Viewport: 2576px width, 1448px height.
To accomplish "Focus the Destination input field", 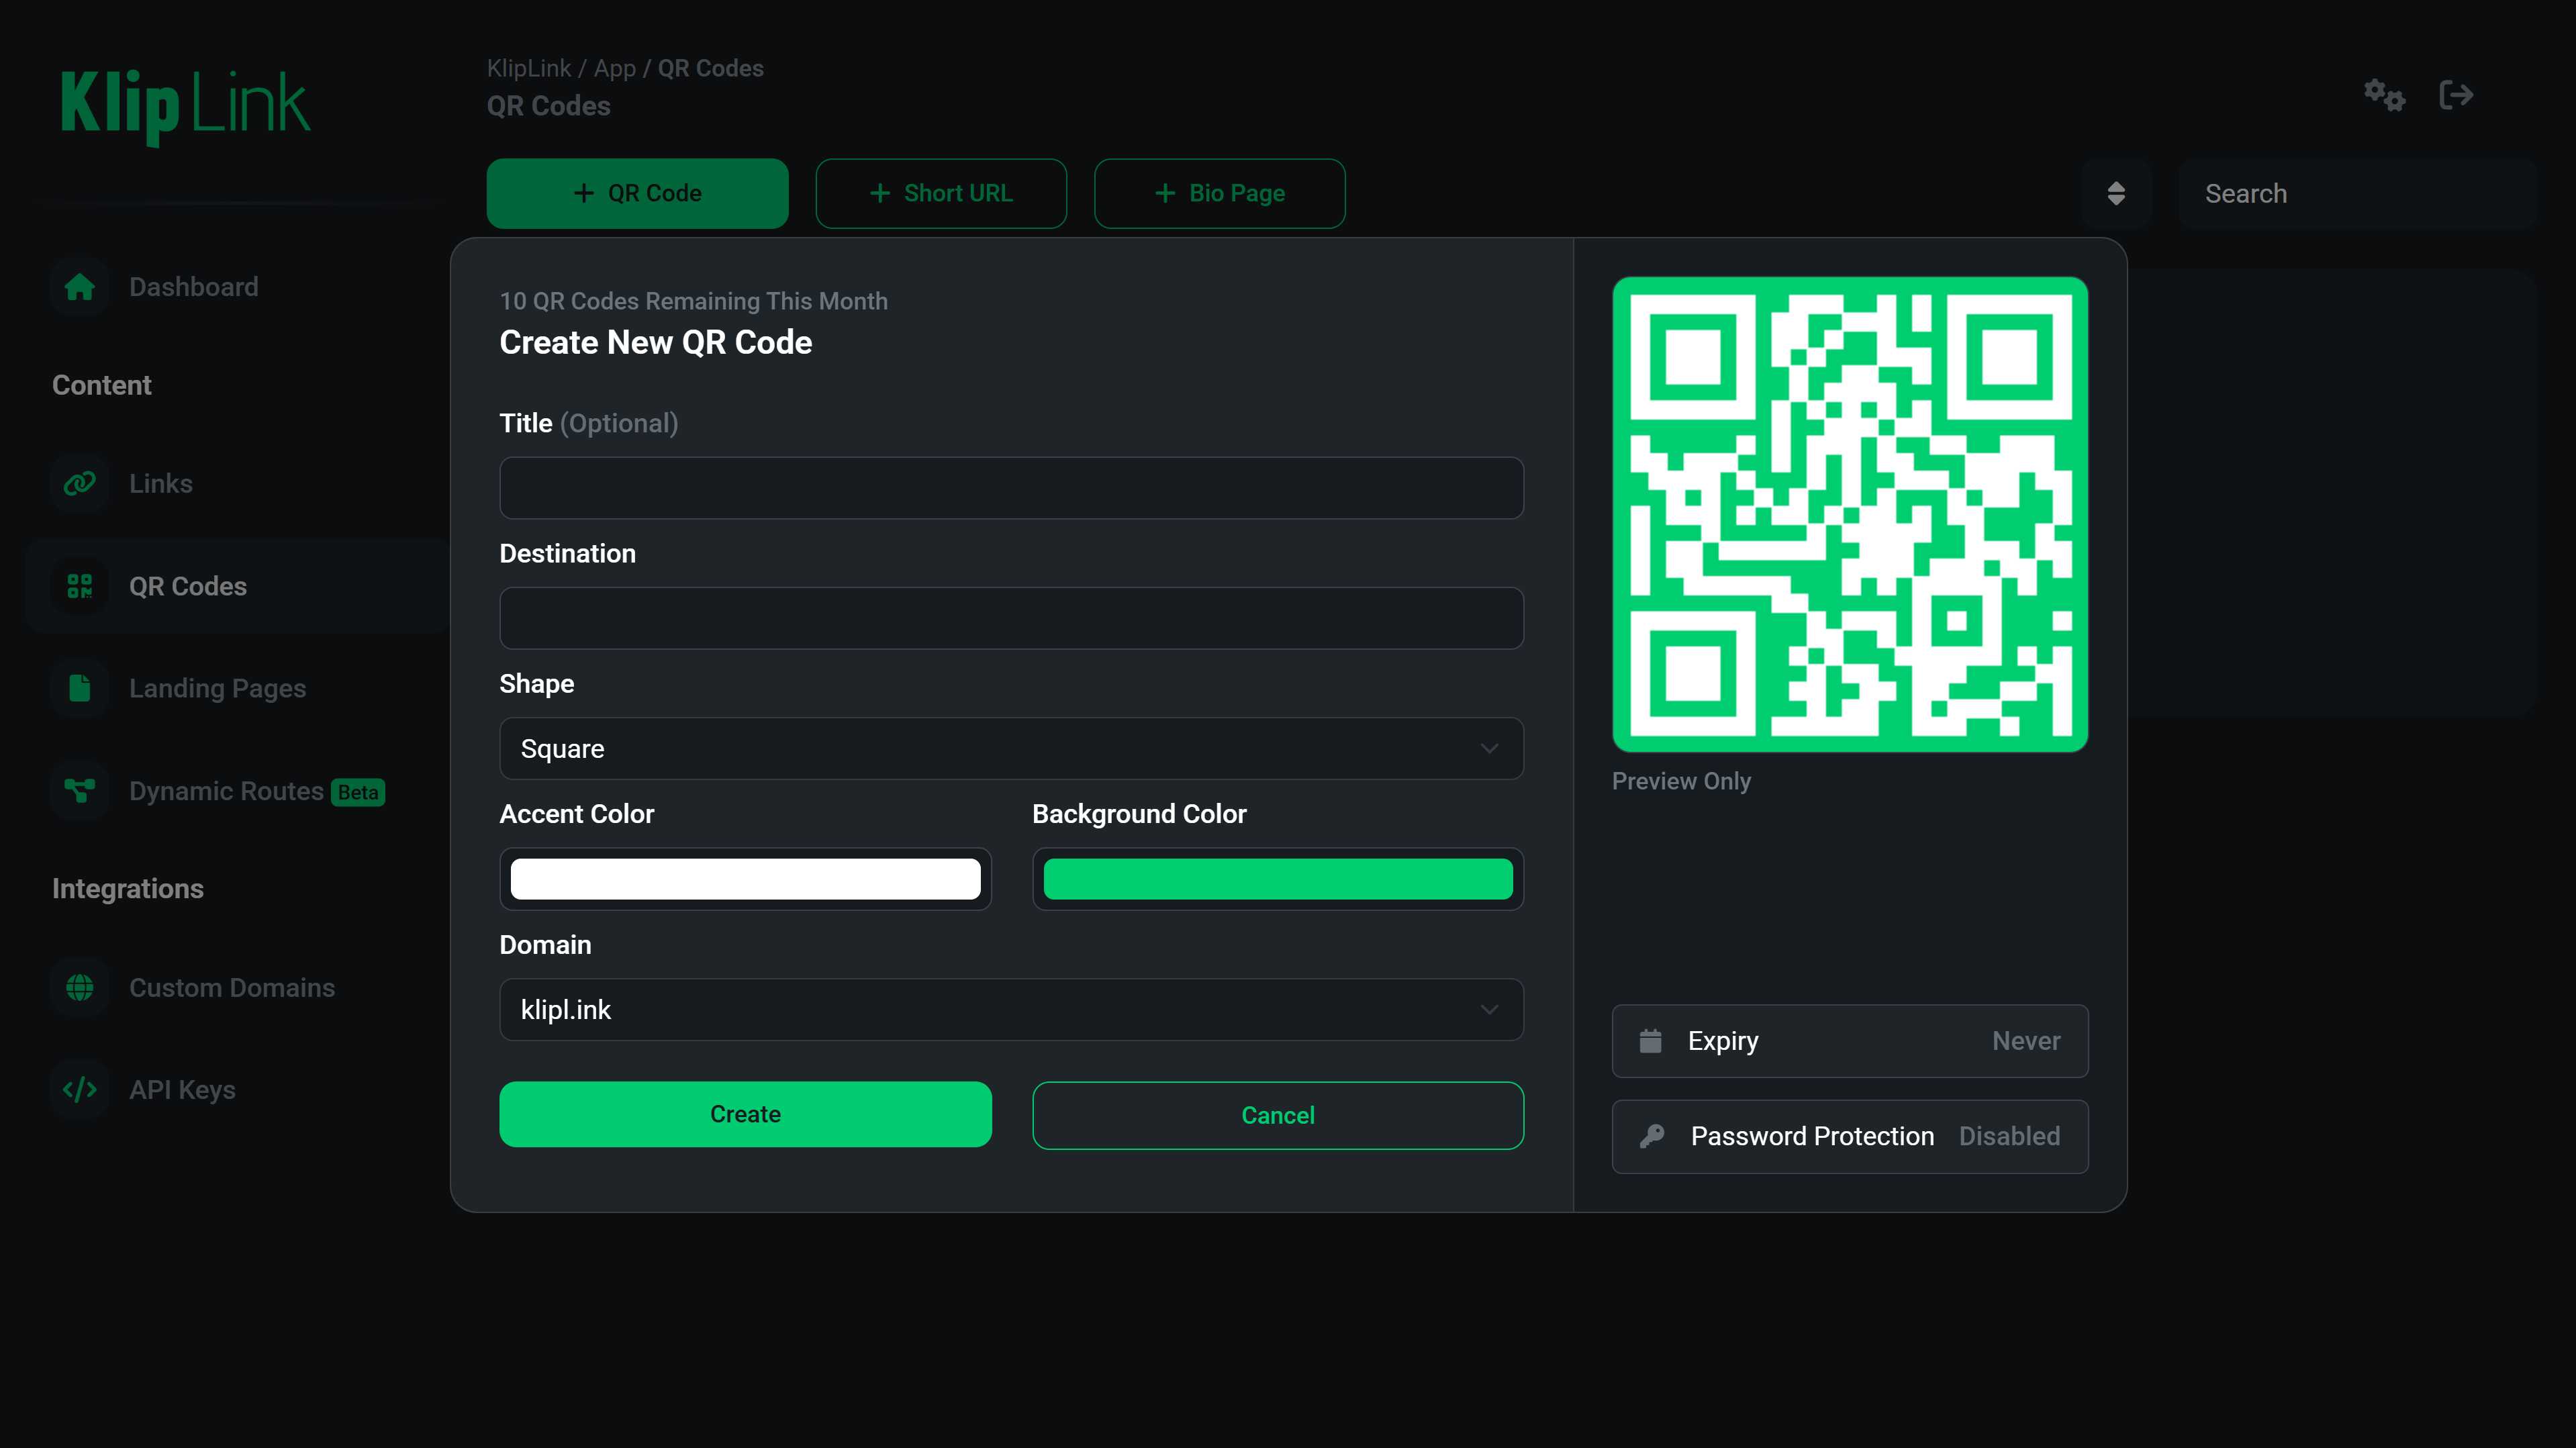I will (x=1011, y=618).
